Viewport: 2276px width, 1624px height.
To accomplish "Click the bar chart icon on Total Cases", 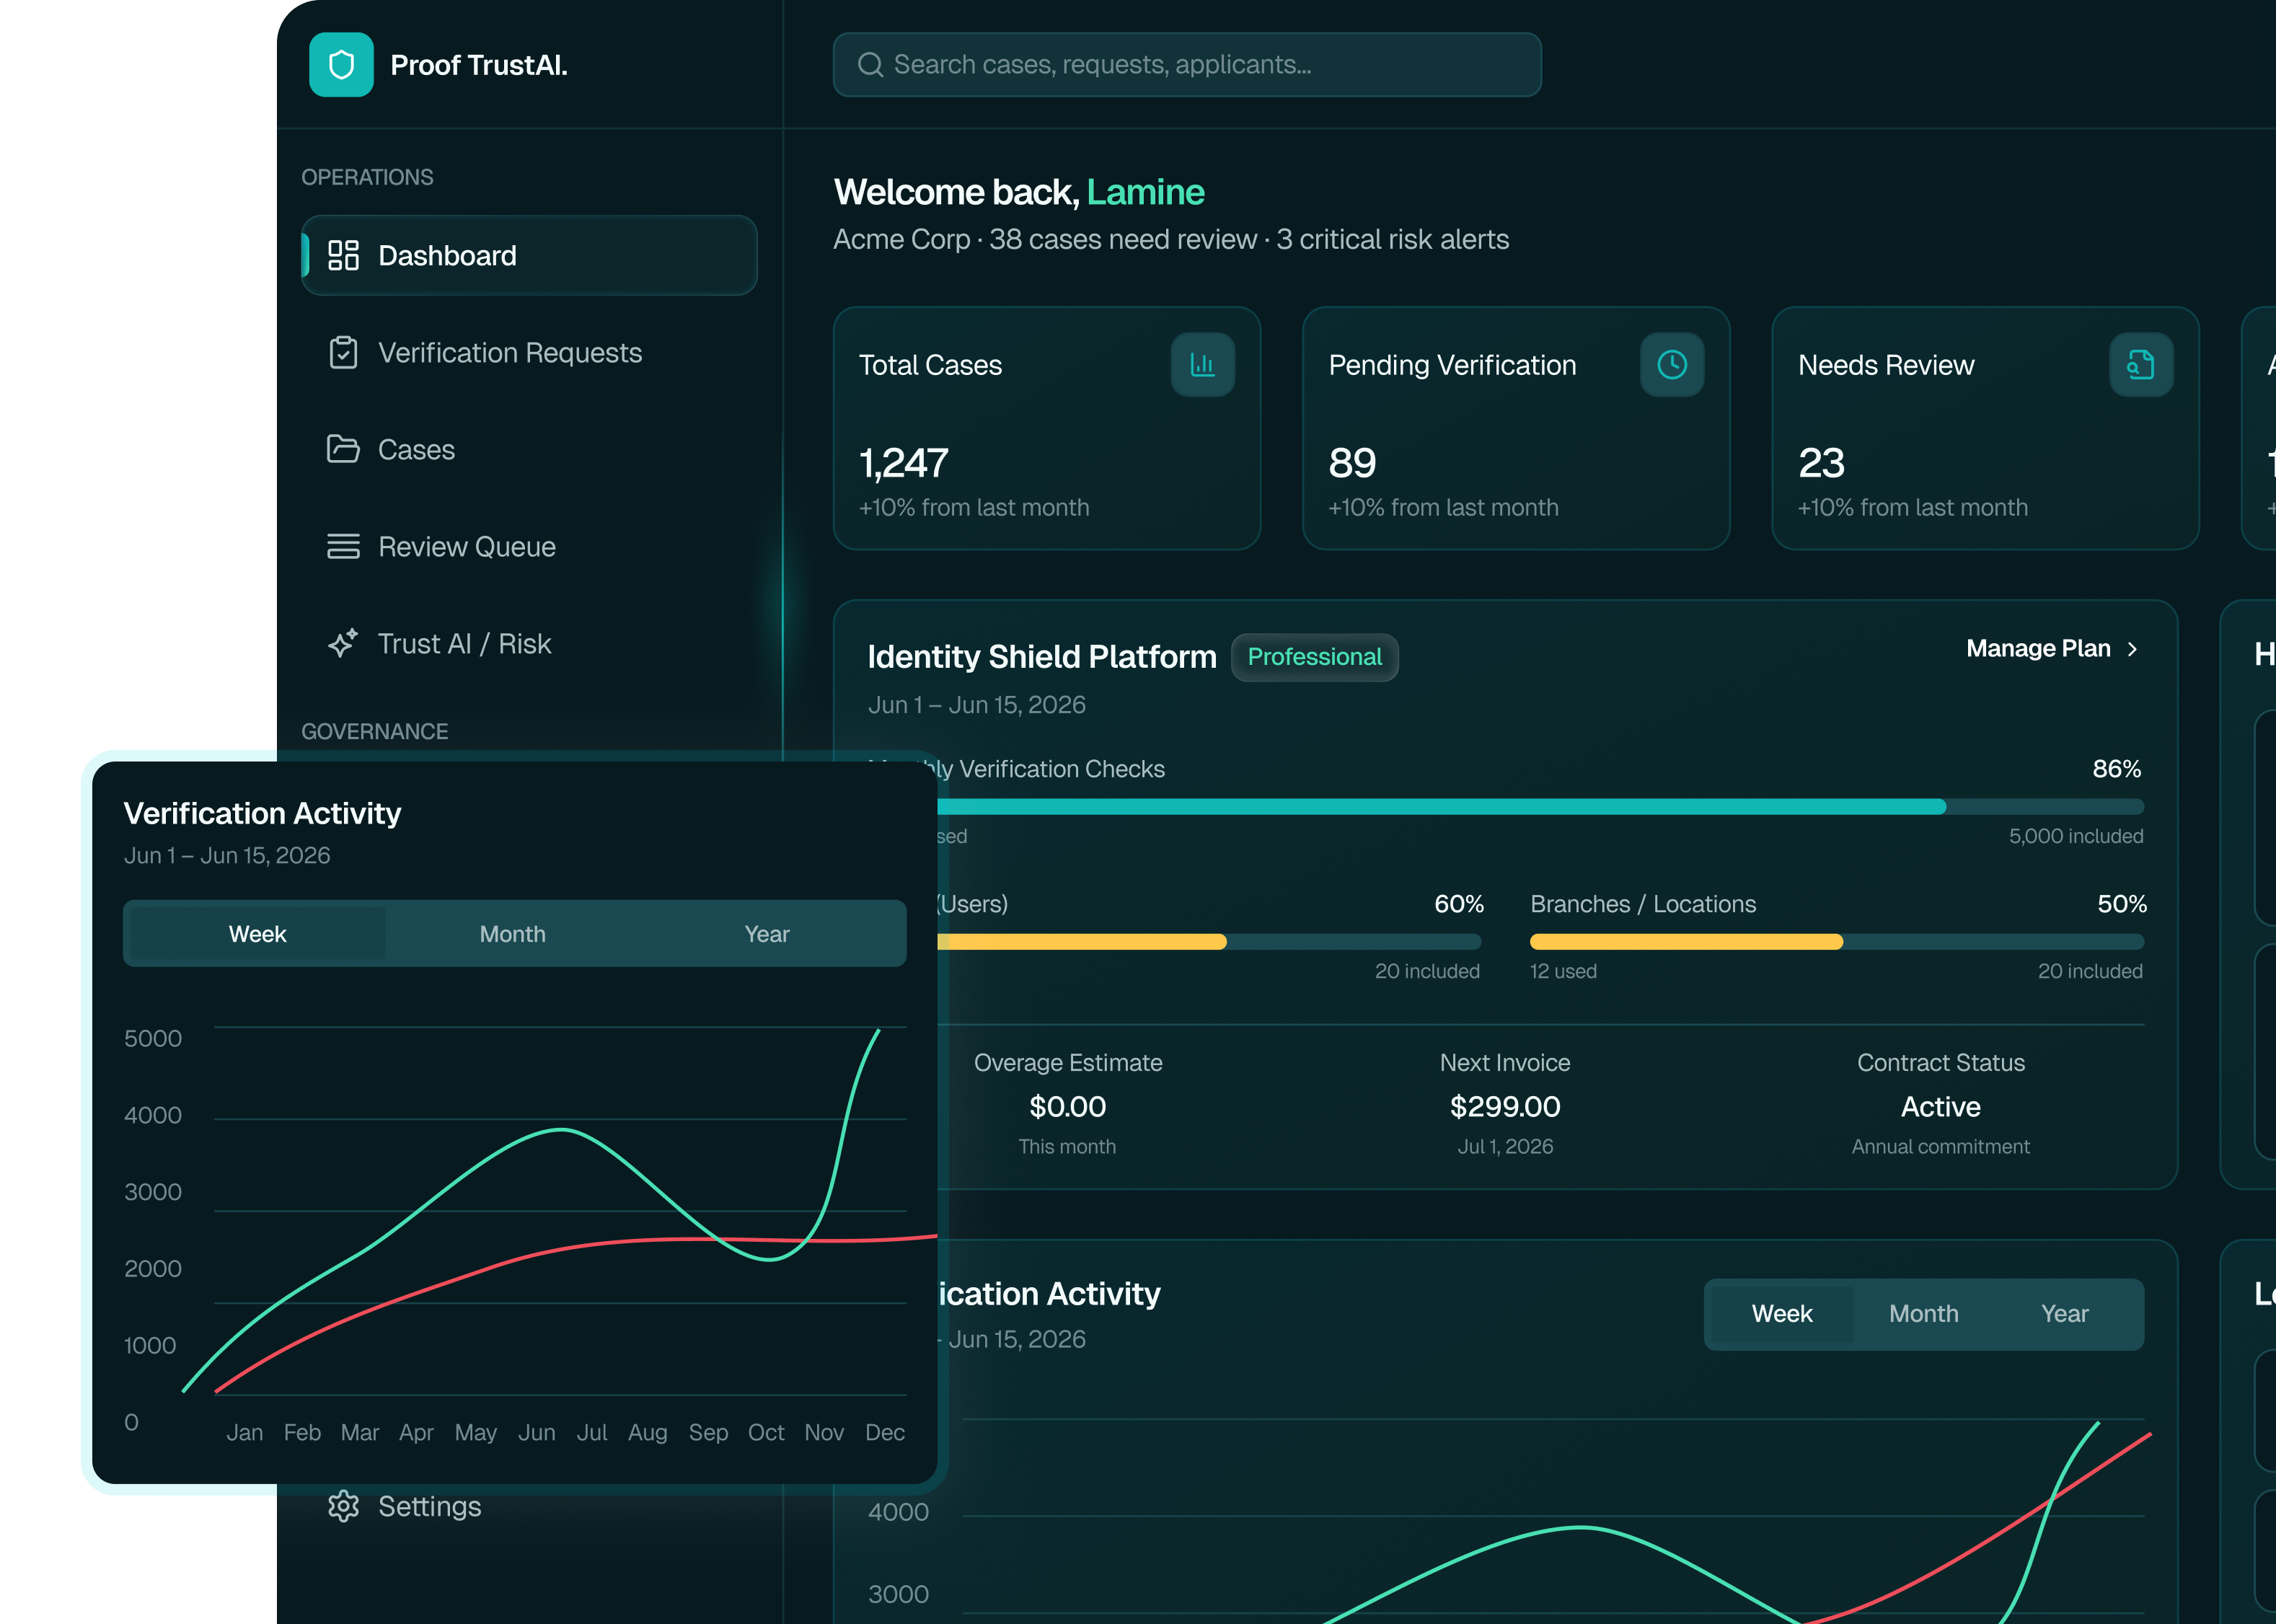I will pyautogui.click(x=1203, y=365).
